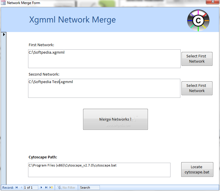Go to first record navigation arrow
The height and width of the screenshot is (191, 220).
16,188
